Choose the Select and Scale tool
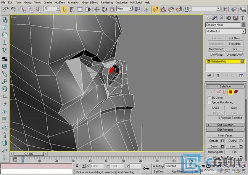248x175 pixels. pyautogui.click(x=112, y=10)
